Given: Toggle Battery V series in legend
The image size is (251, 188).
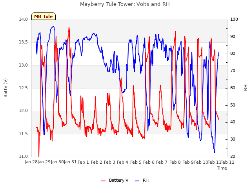Looking at the screenshot, I should pos(115,180).
